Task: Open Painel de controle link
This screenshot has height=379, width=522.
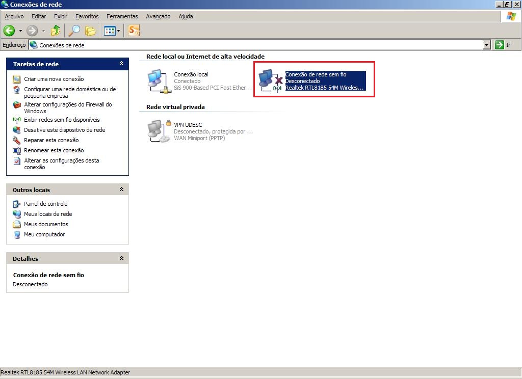Action: [x=45, y=204]
